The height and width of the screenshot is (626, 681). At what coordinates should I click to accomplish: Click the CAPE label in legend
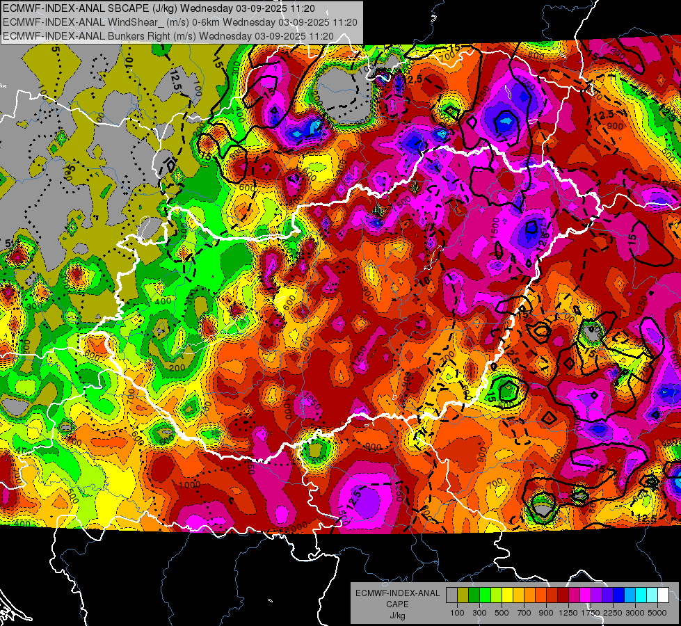tap(397, 604)
